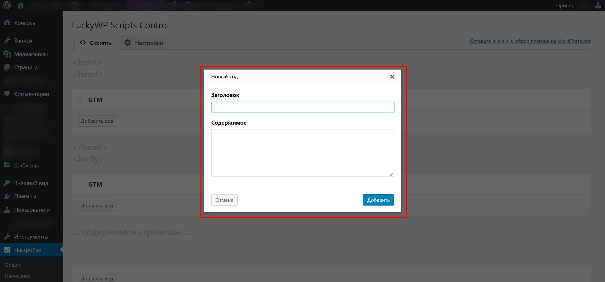Open the WordPress.org review link
Image resolution: width=605 pixels, height=282 pixels.
click(530, 41)
